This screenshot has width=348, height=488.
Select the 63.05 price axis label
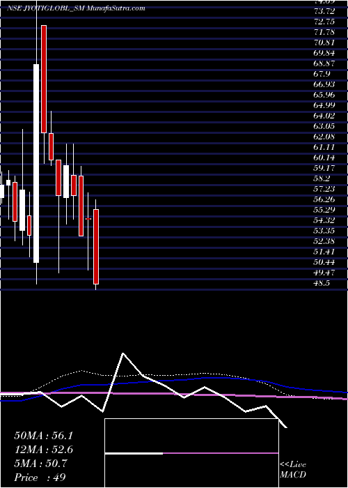324,126
